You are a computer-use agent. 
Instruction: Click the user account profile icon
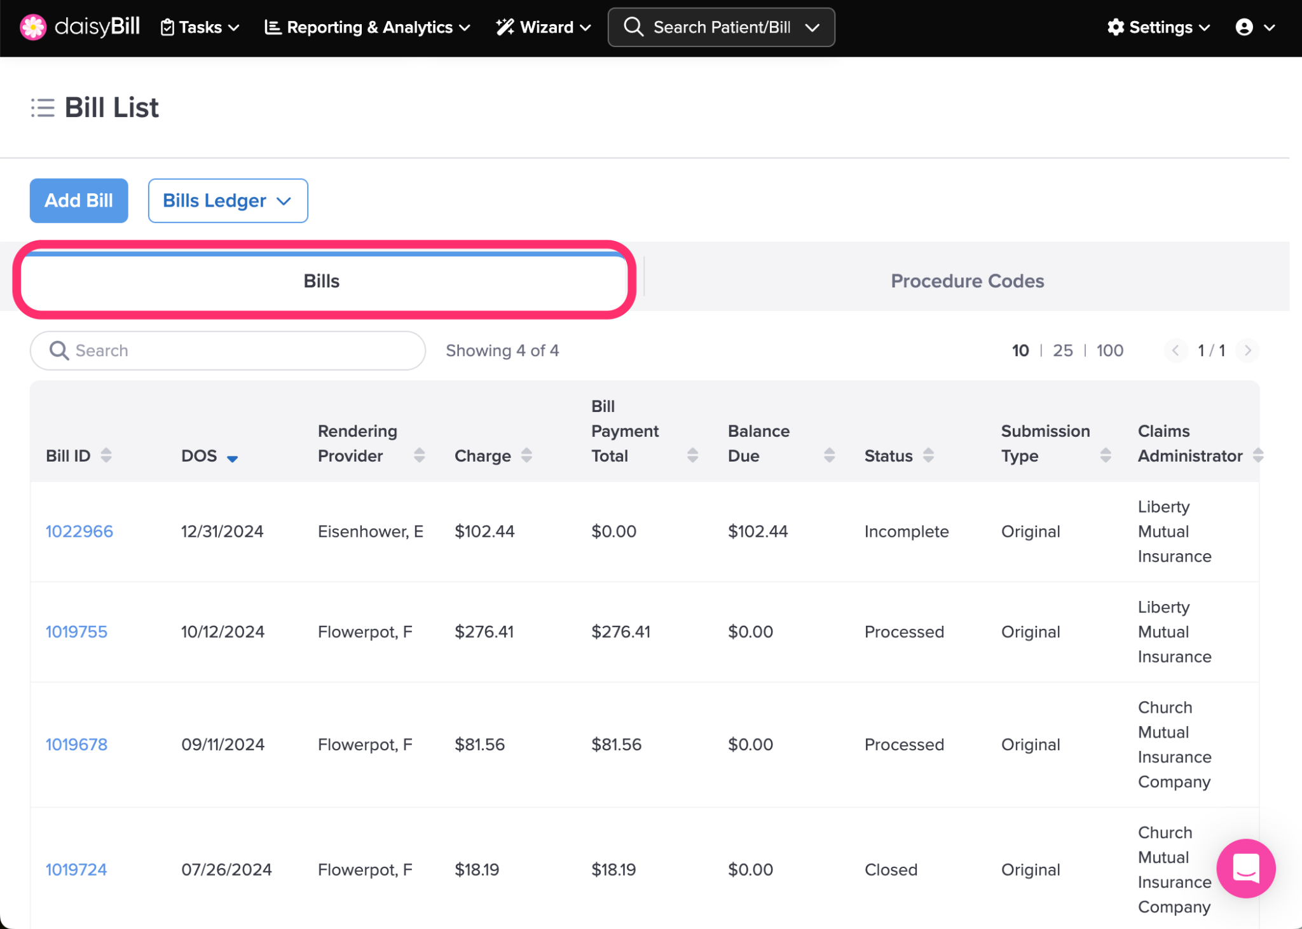[1244, 27]
